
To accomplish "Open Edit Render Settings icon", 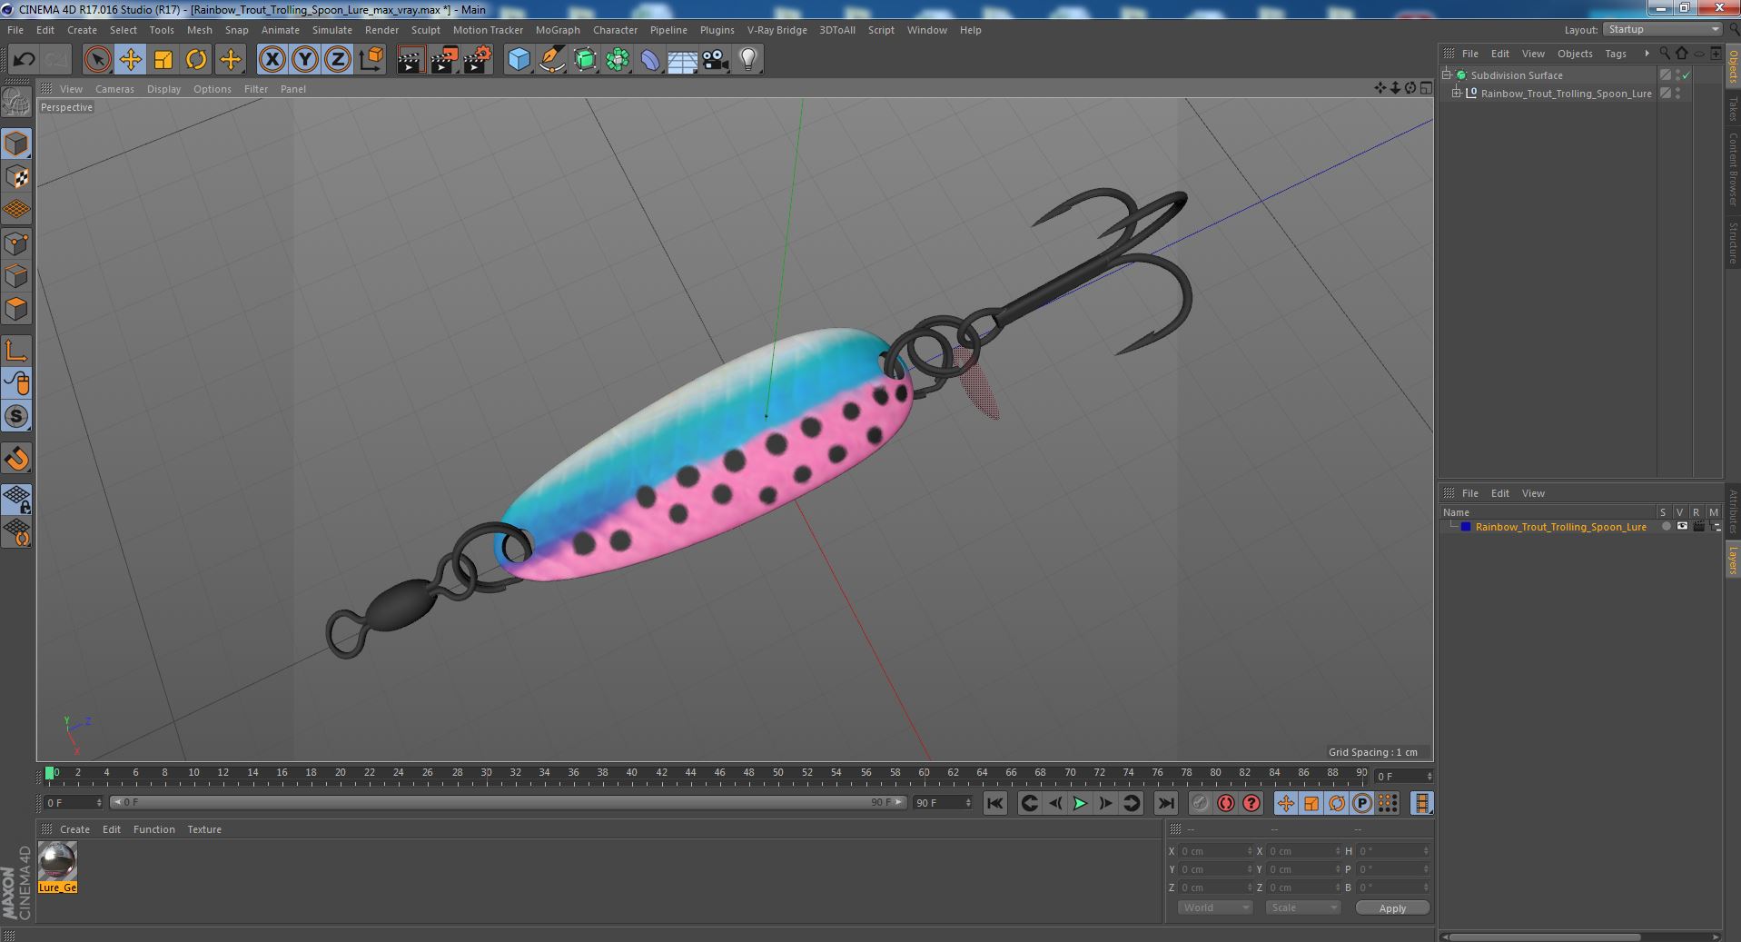I will point(478,60).
